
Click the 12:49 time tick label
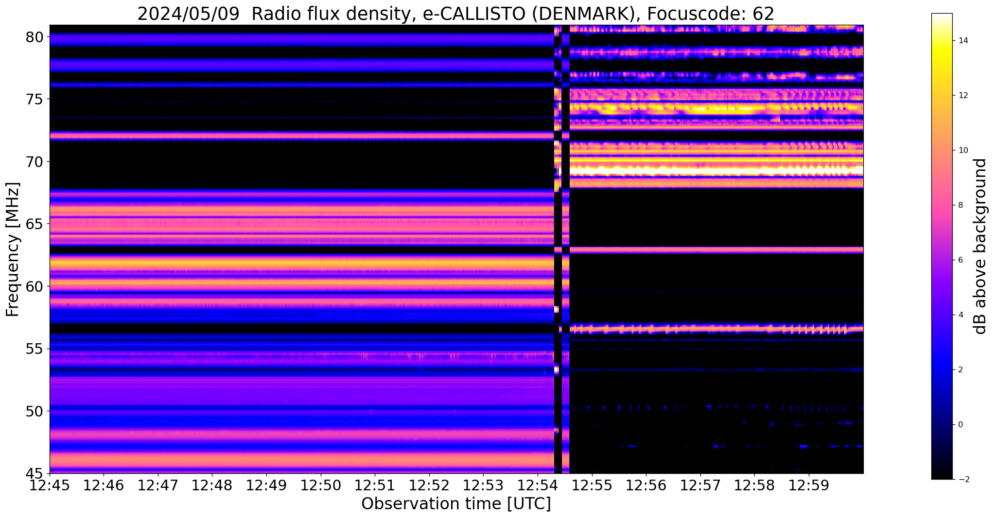click(266, 485)
